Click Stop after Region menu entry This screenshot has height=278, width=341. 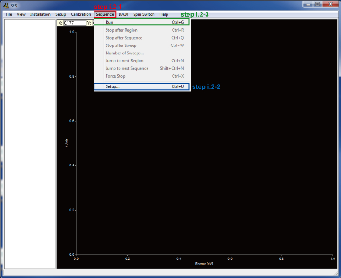[x=121, y=30]
